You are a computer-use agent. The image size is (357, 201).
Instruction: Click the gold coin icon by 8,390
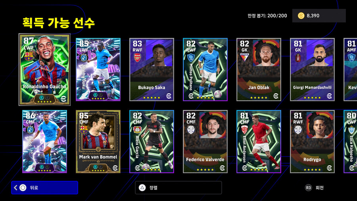pos(301,16)
